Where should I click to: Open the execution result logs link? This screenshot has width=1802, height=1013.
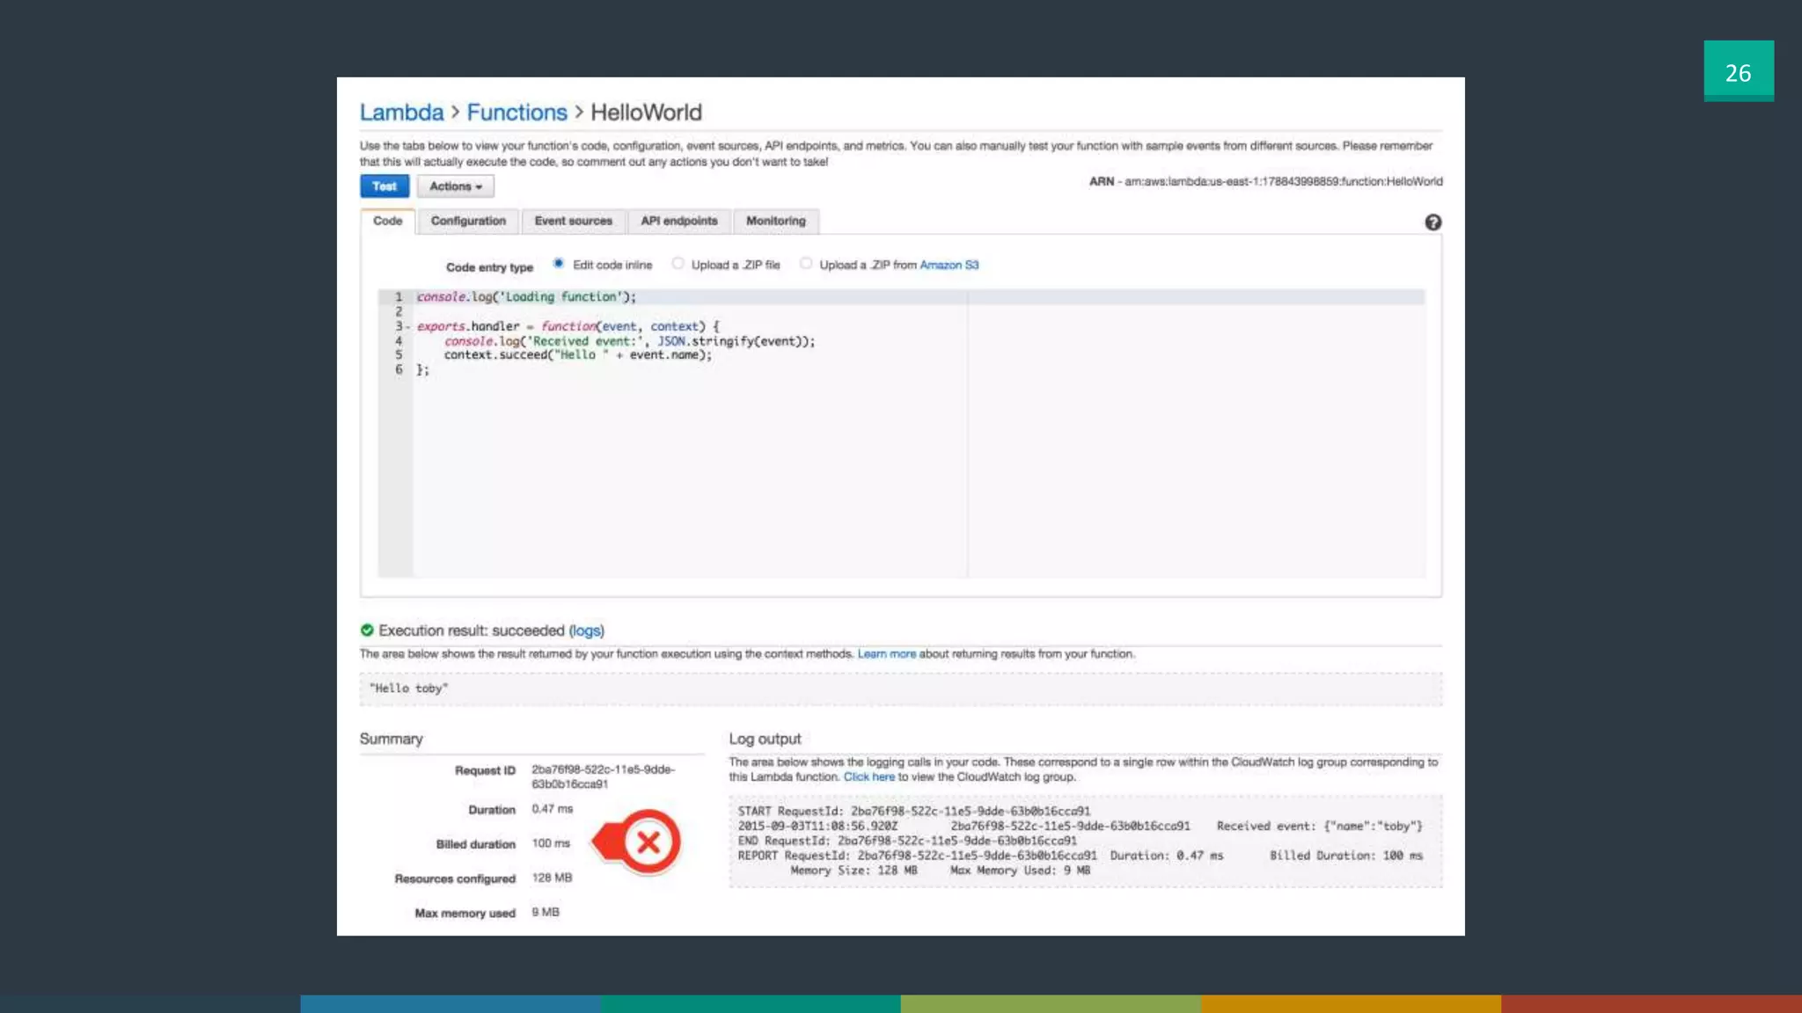[586, 630]
